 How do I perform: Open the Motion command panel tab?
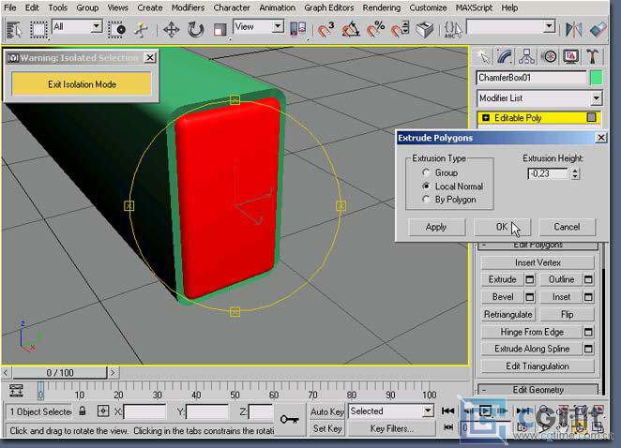coord(549,57)
